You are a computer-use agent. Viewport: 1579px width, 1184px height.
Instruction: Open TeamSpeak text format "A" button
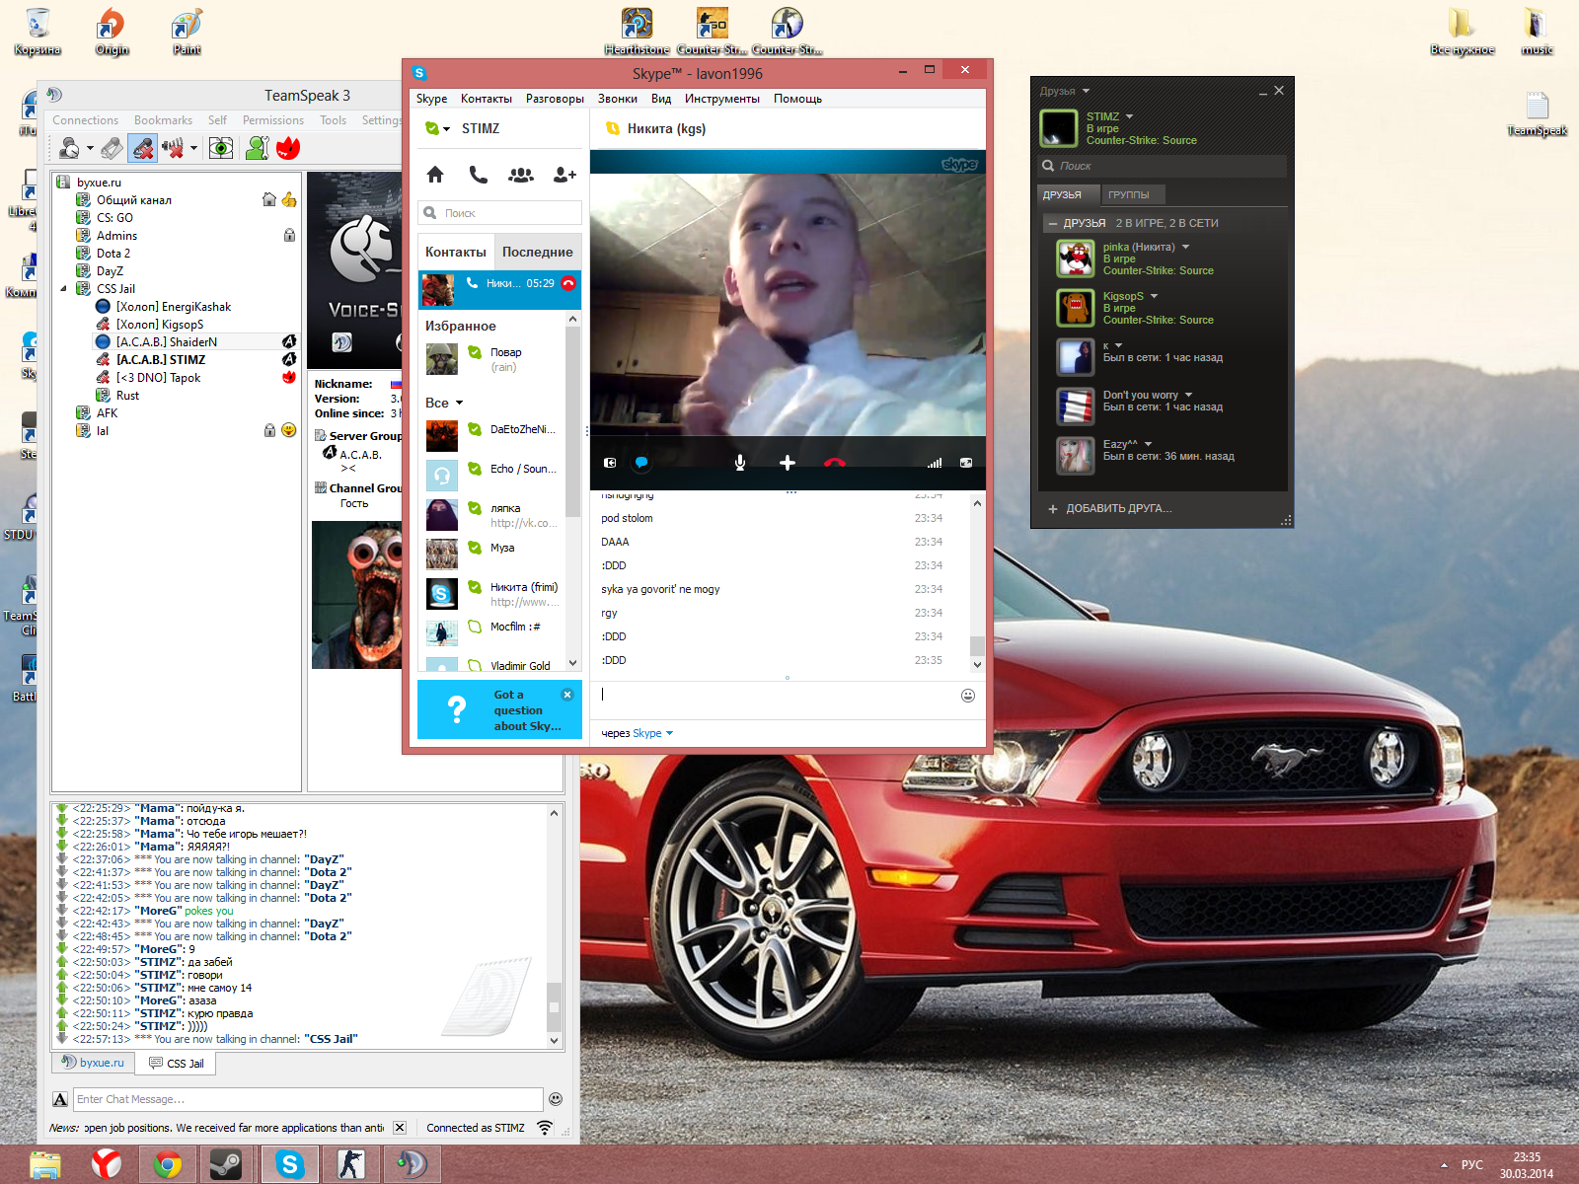[x=60, y=1099]
